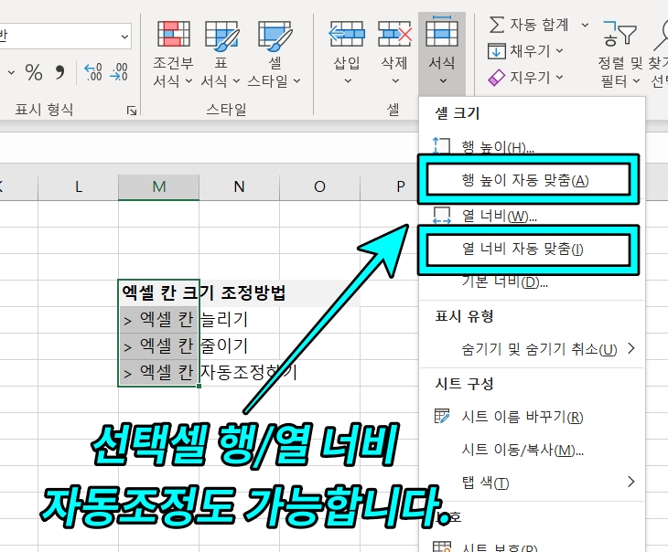This screenshot has height=552, width=668.
Task: Select column M header
Action: (159, 186)
